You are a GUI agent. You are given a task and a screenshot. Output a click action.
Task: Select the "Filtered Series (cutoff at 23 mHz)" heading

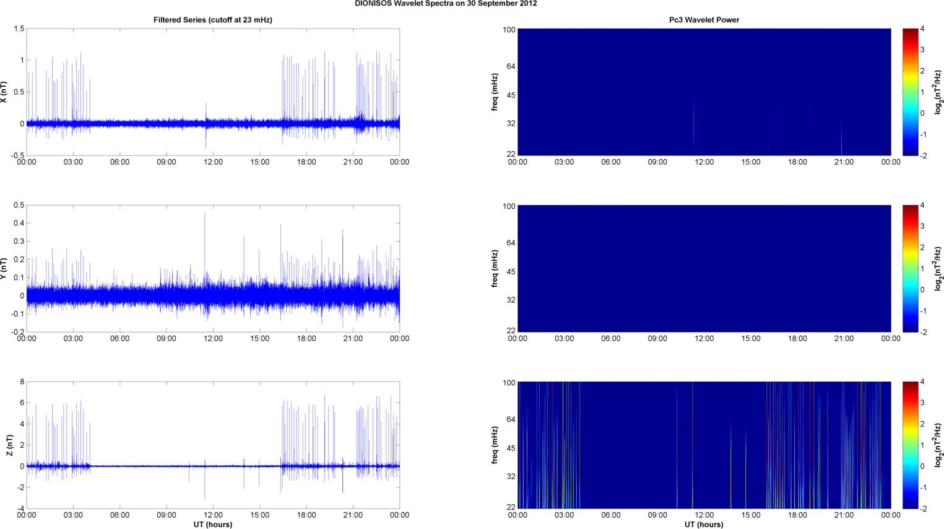click(213, 20)
